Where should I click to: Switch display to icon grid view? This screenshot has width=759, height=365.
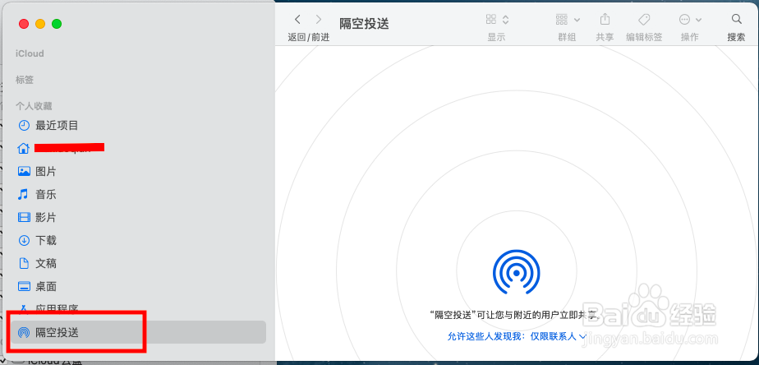pos(491,20)
